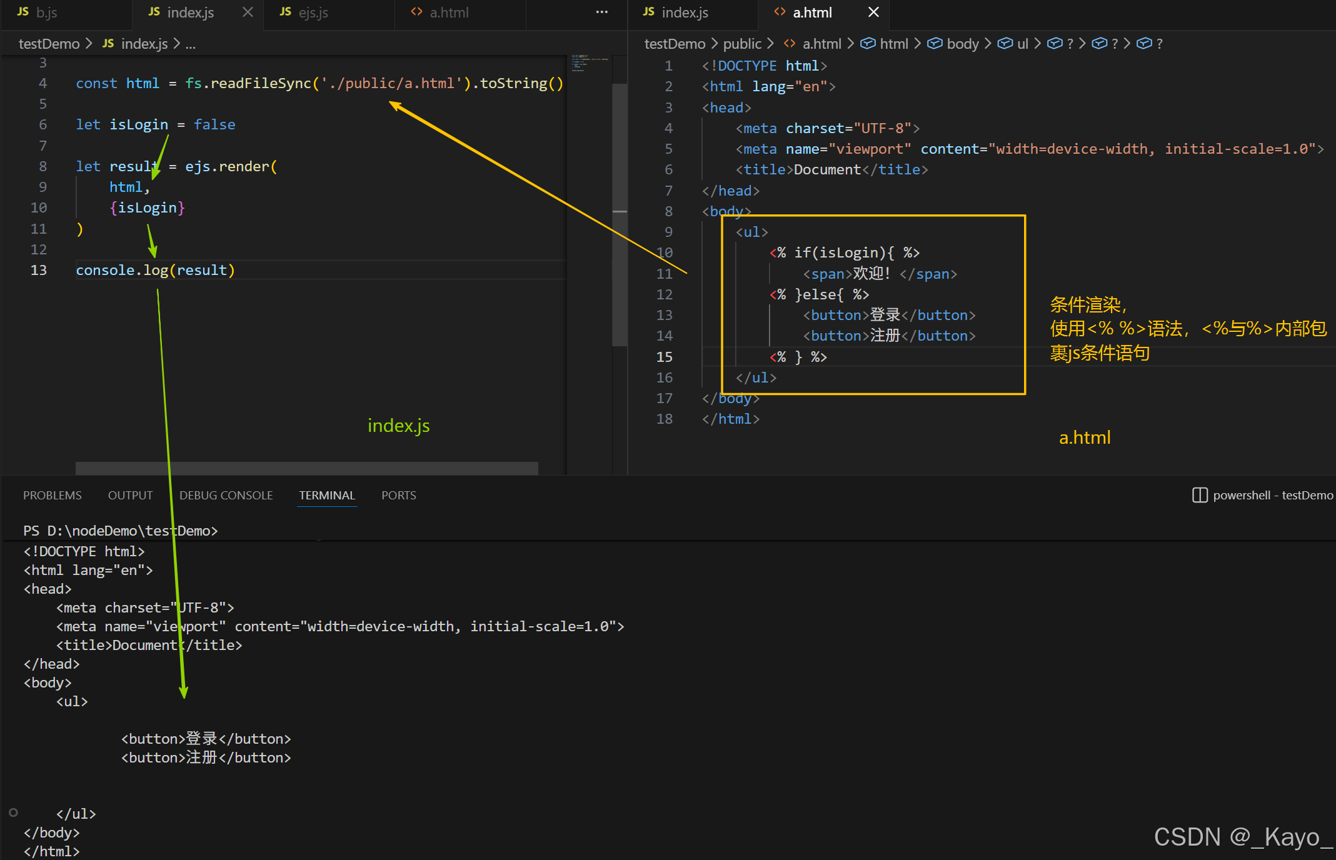
Task: Expand the testDemo breadcrumb in left editor
Action: pos(49,43)
